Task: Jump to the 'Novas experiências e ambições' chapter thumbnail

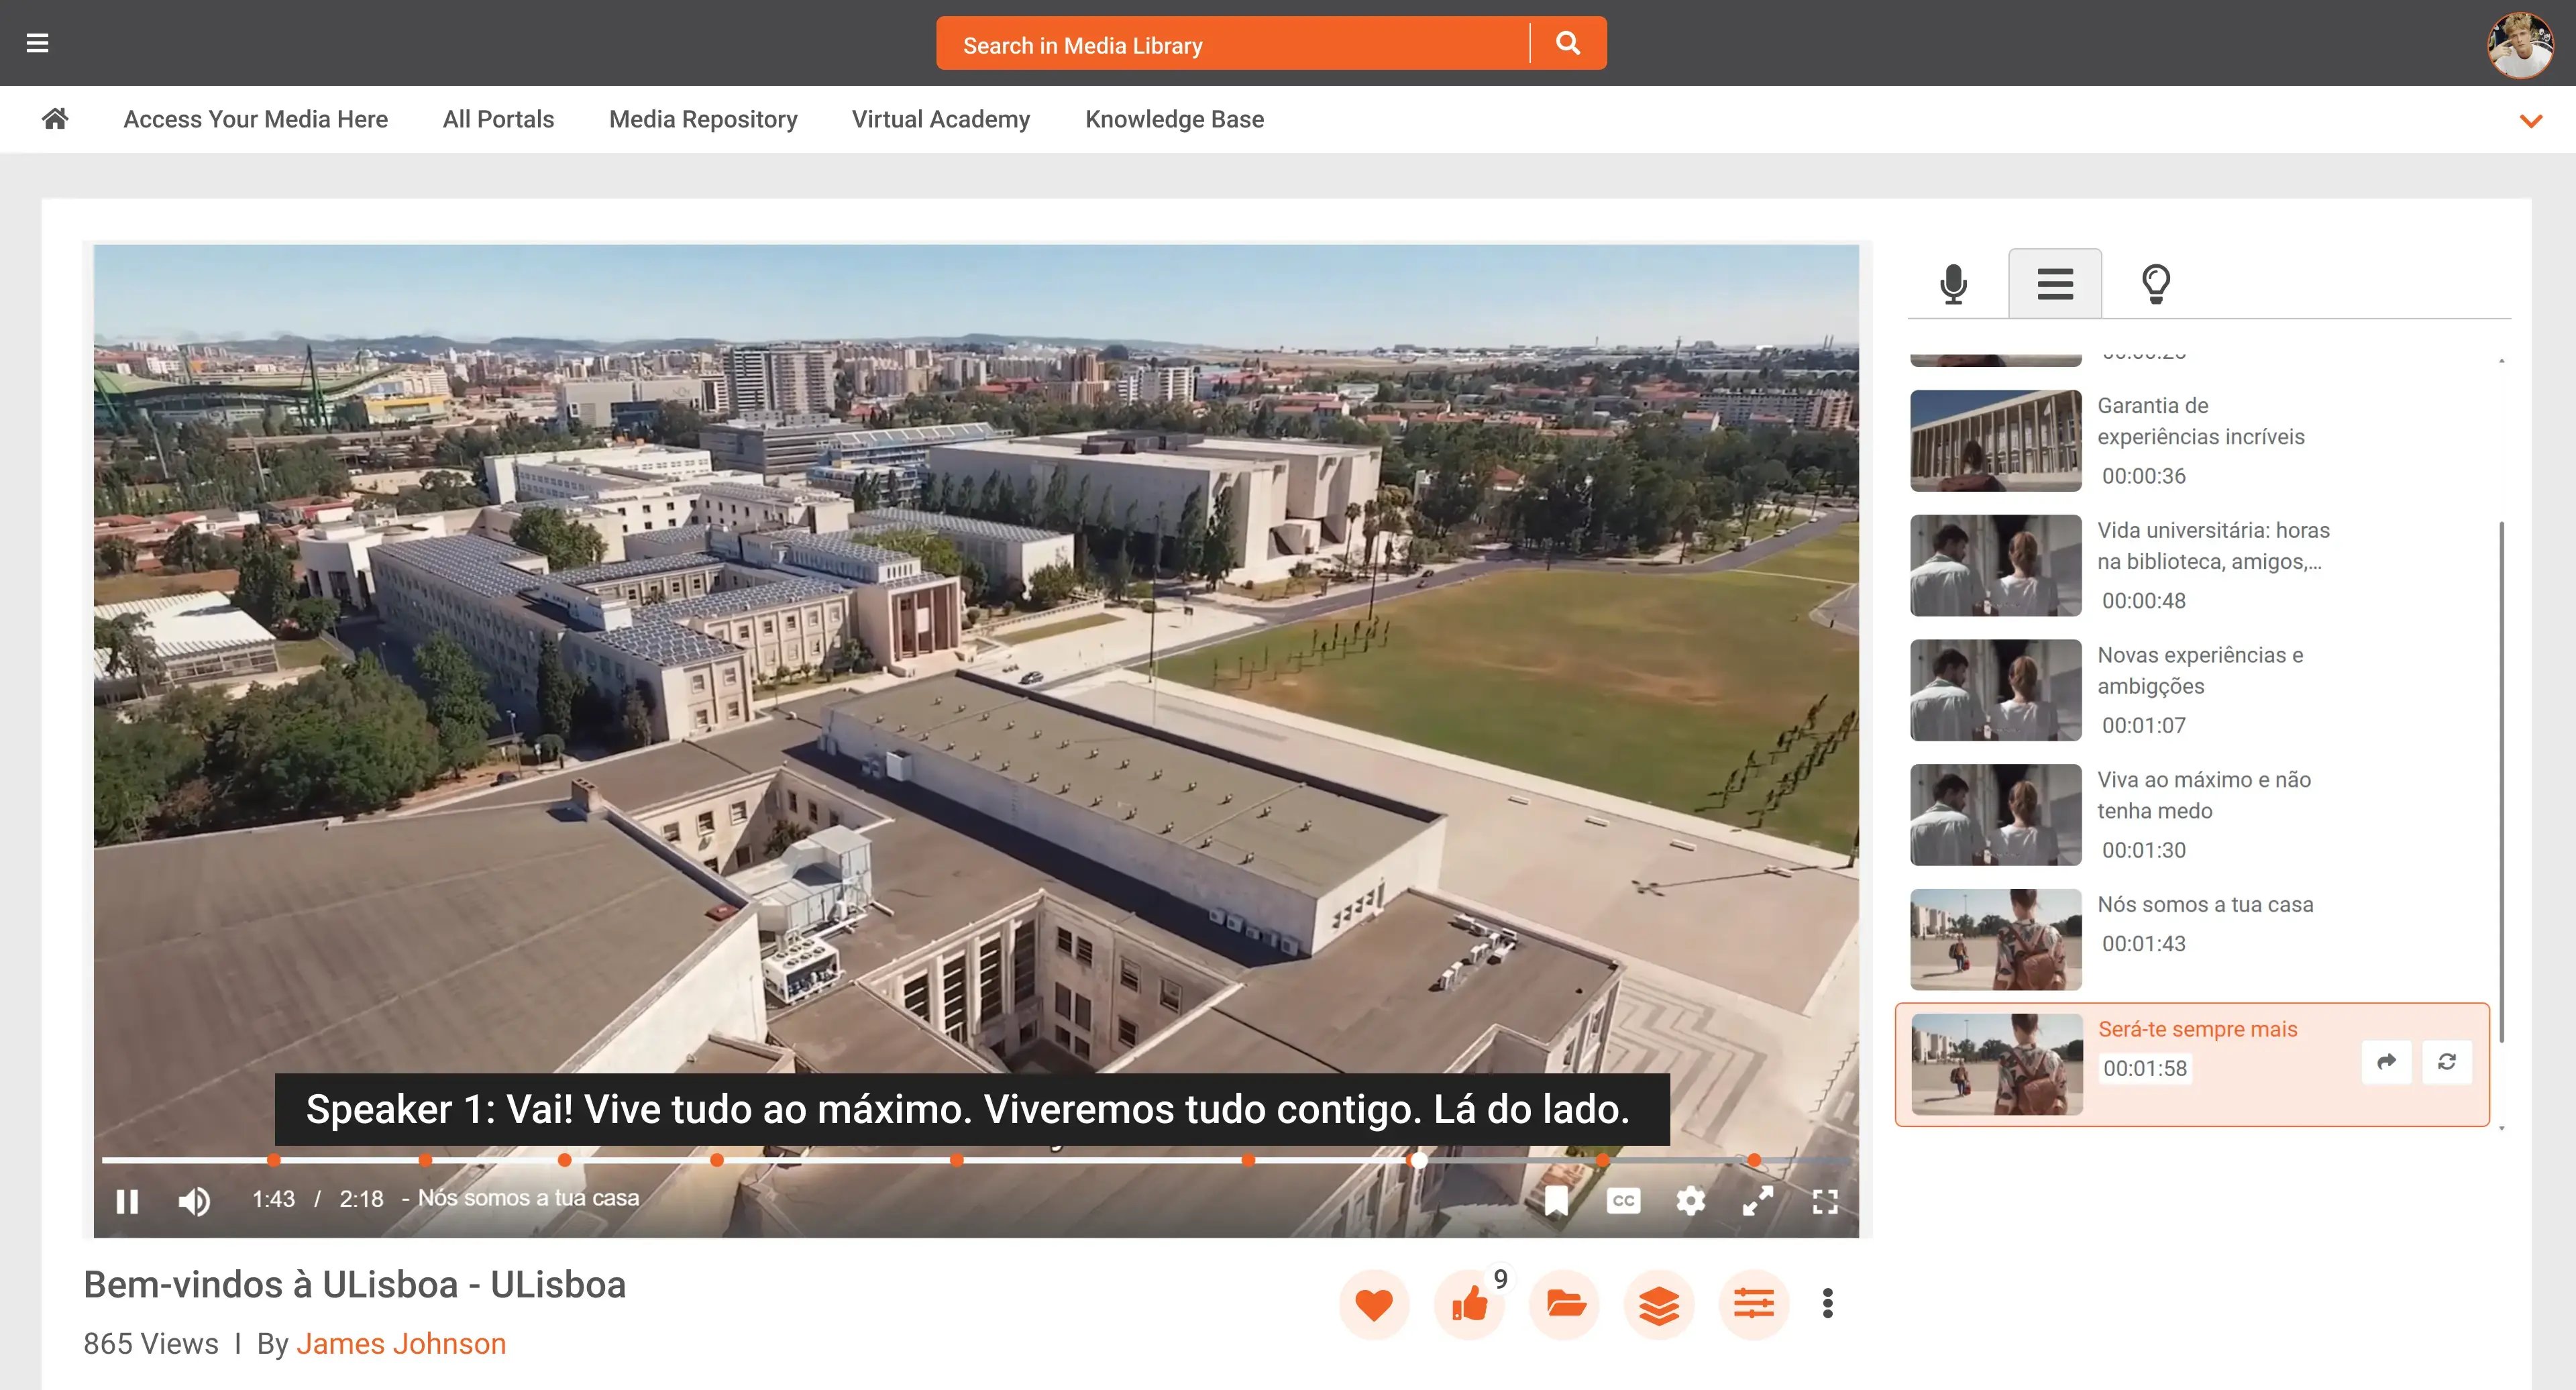Action: coord(1995,690)
